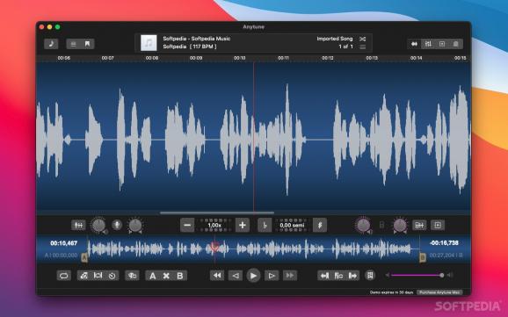Click the fast-forward double-arrow button

[x=290, y=276]
